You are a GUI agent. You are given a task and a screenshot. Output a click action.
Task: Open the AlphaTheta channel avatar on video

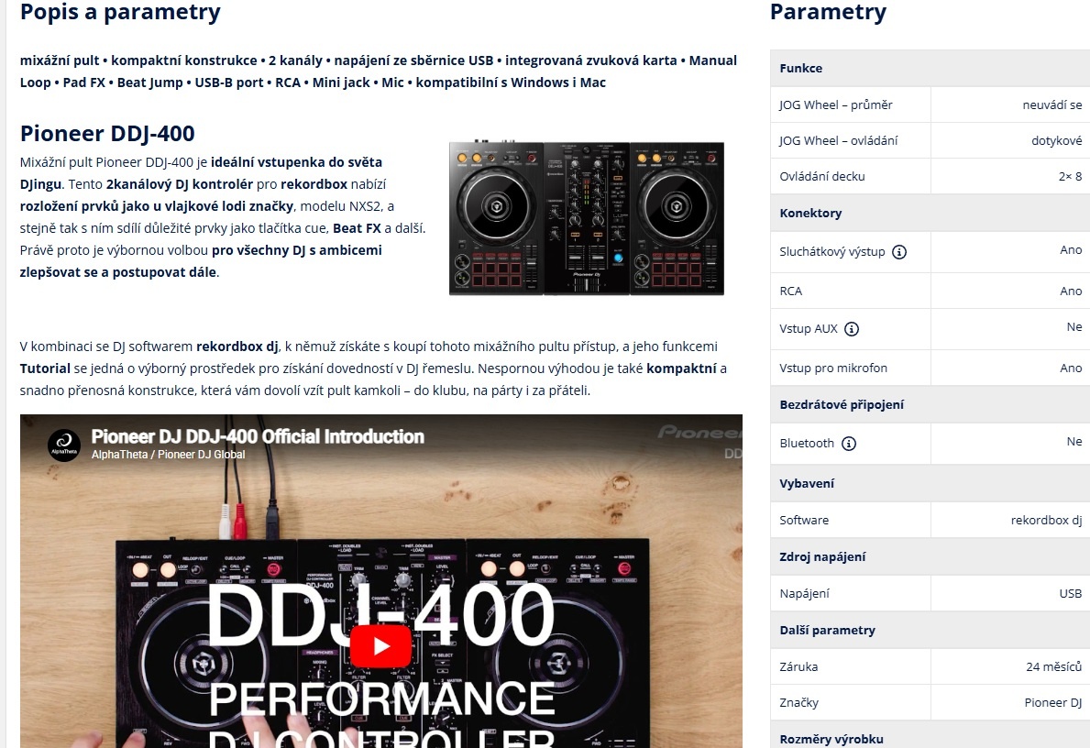(64, 445)
